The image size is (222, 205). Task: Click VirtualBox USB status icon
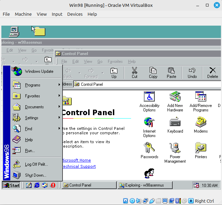tap(152, 201)
